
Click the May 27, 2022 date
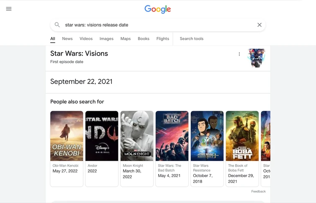[x=65, y=171]
